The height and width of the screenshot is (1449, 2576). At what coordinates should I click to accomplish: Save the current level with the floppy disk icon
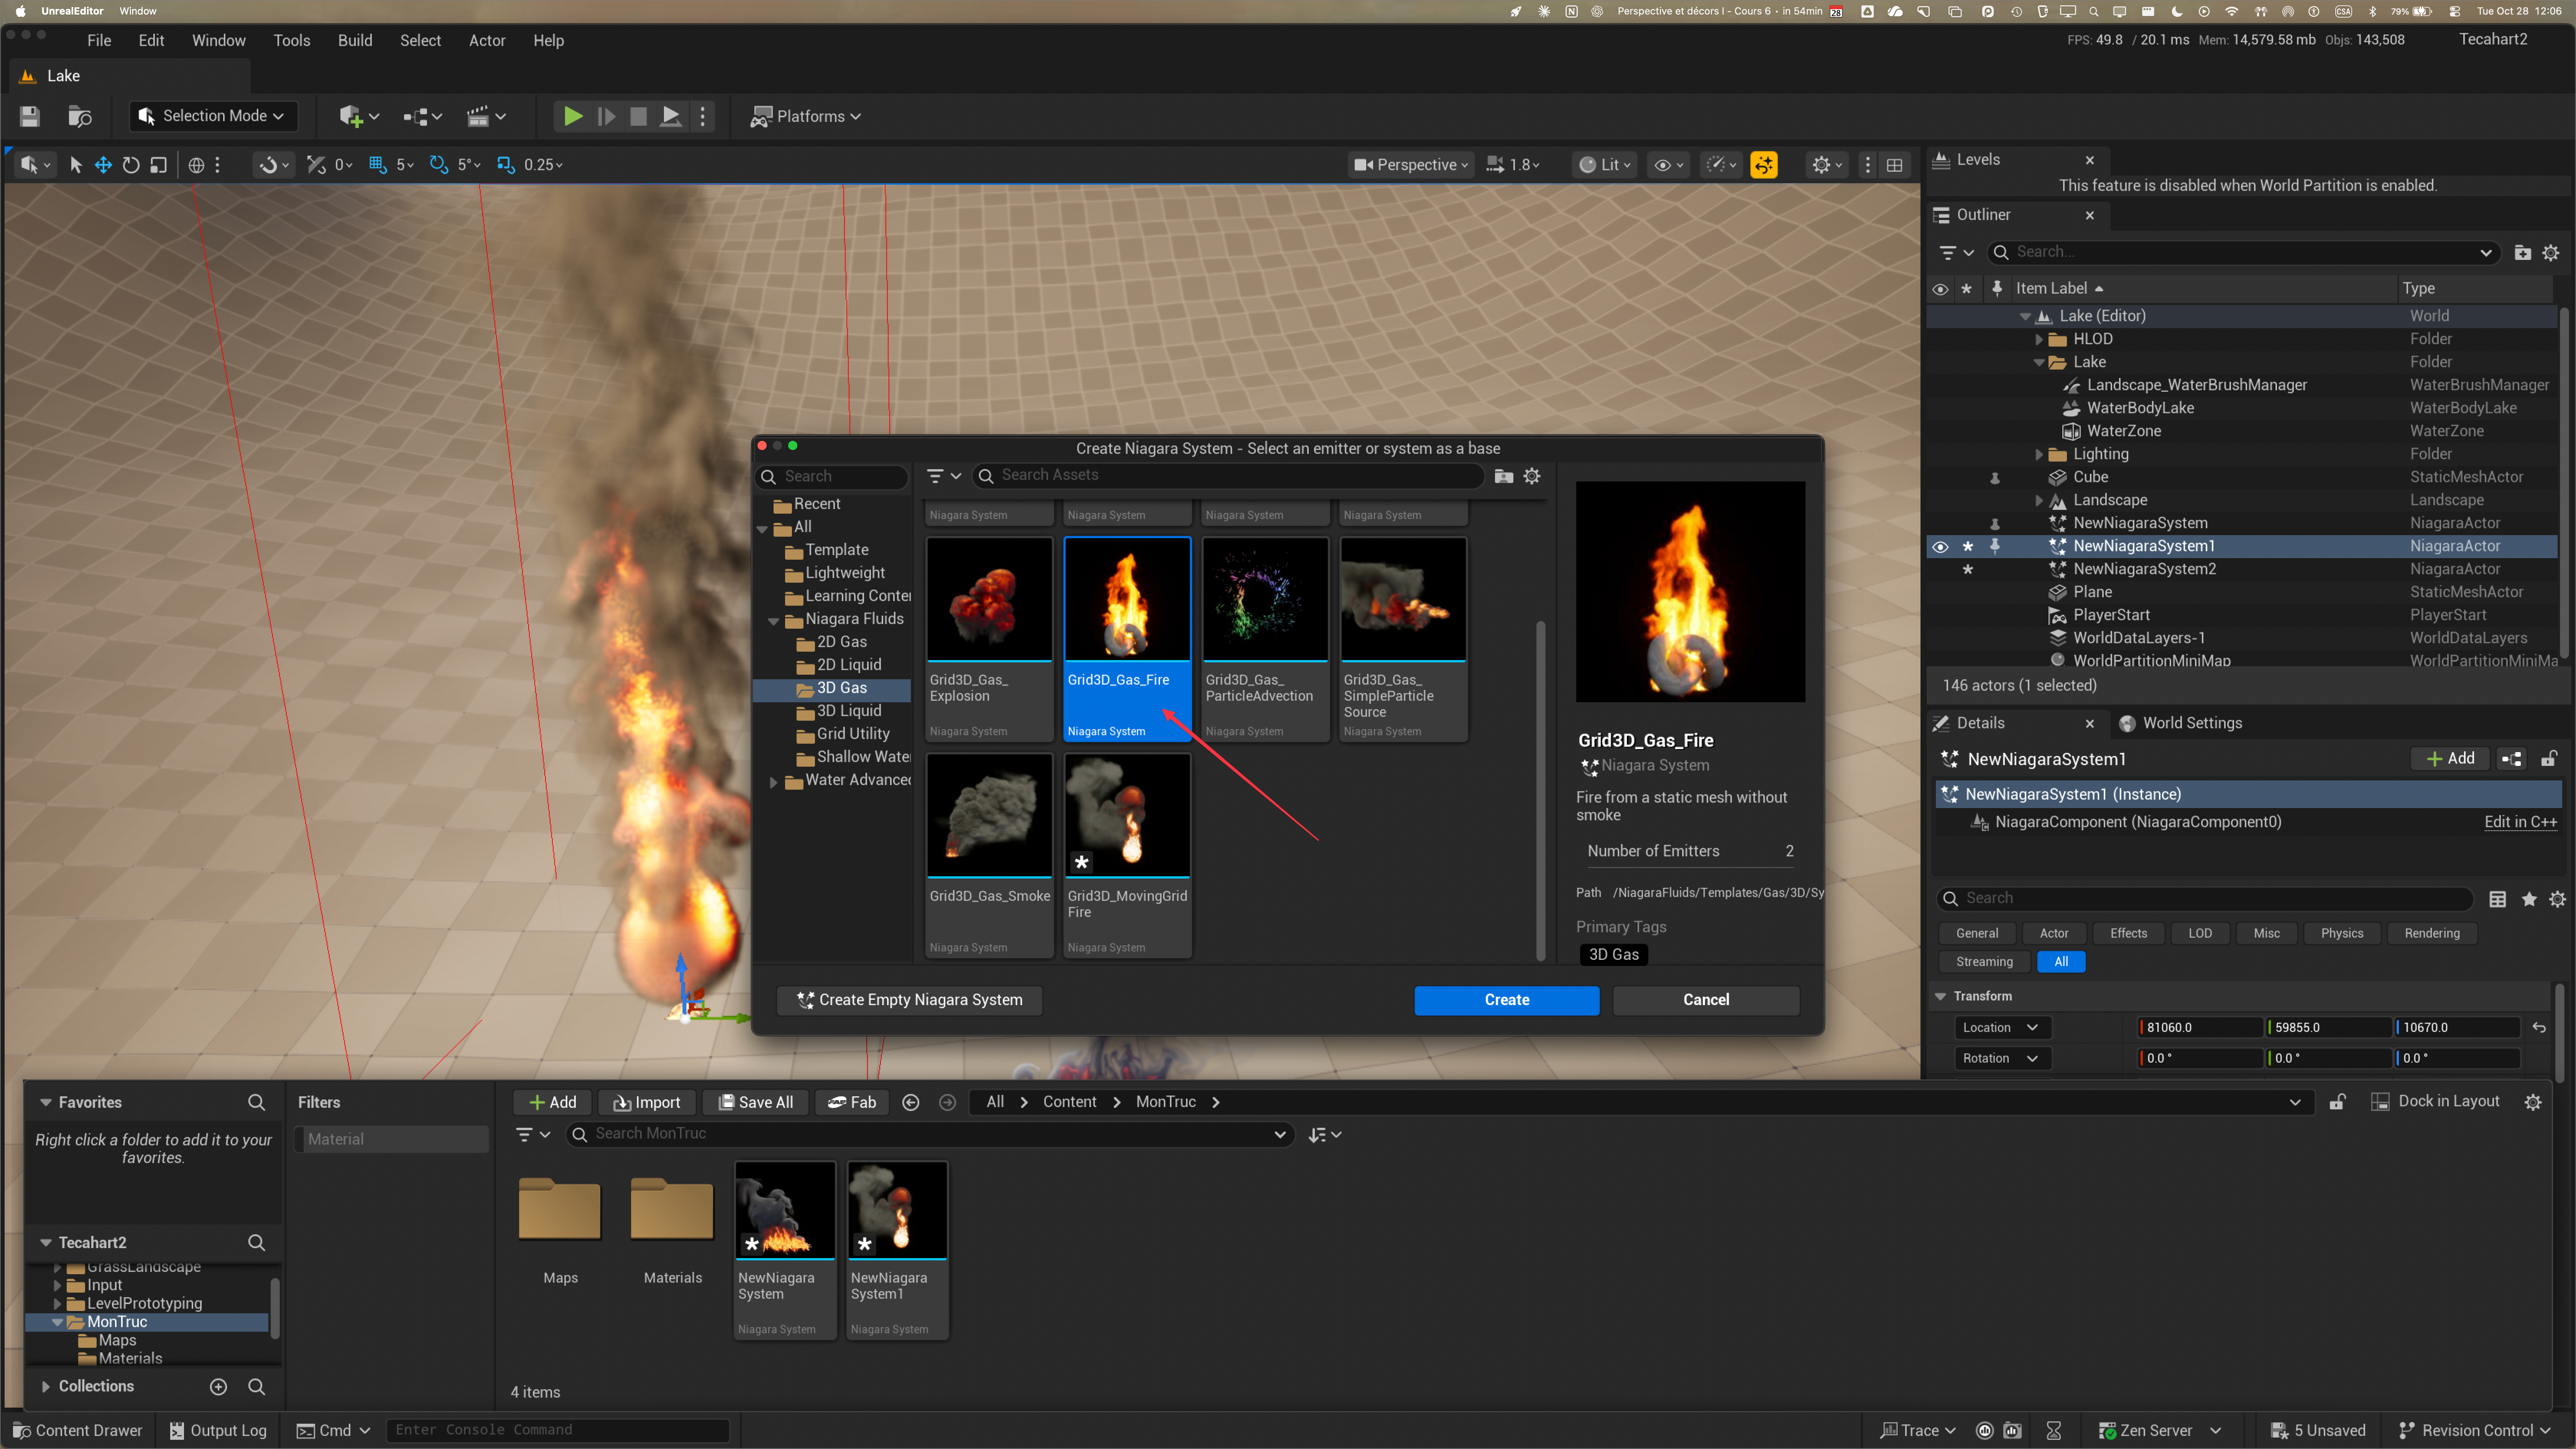30,116
